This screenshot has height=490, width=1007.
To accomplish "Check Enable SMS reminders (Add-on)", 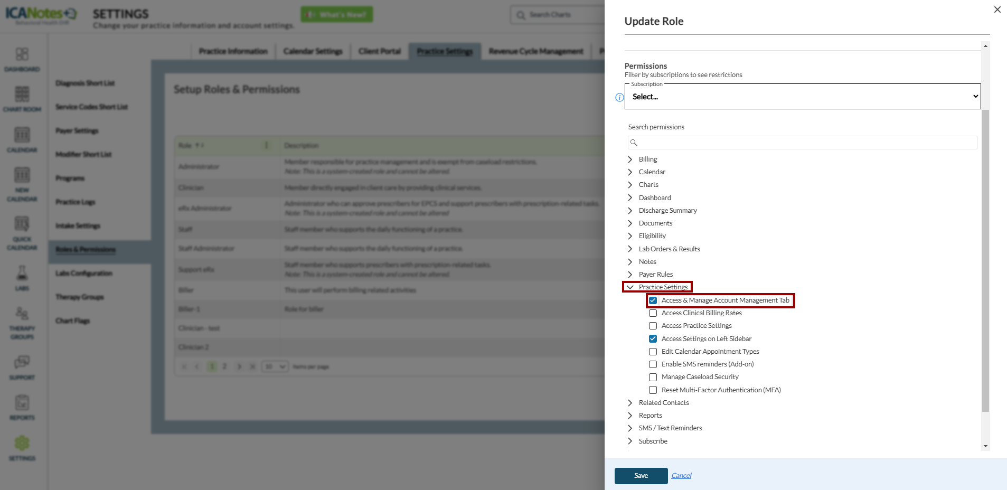I will [x=653, y=364].
